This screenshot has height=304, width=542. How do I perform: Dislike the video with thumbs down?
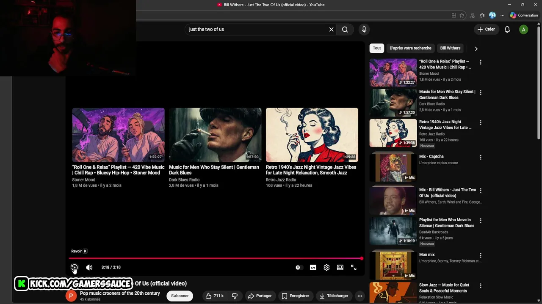click(x=235, y=296)
